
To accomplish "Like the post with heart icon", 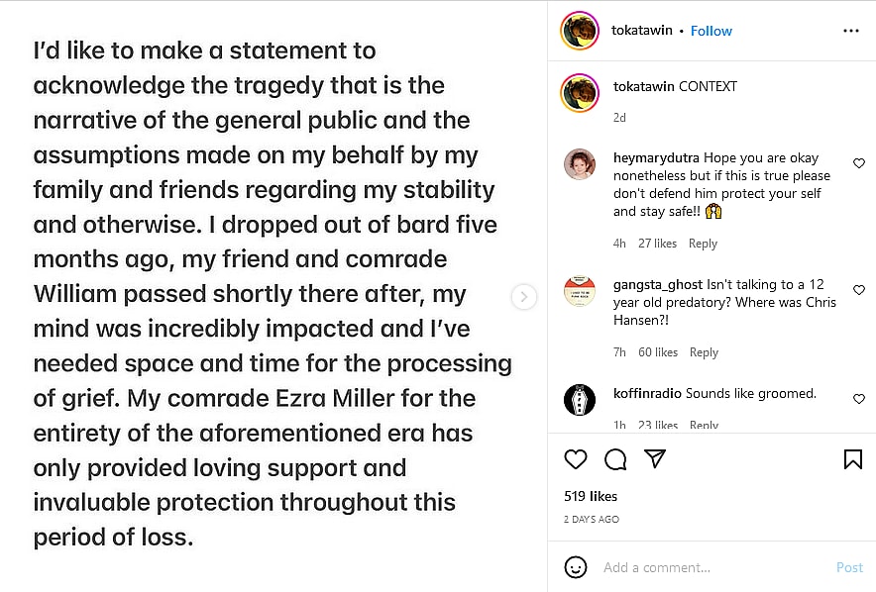I will point(575,459).
